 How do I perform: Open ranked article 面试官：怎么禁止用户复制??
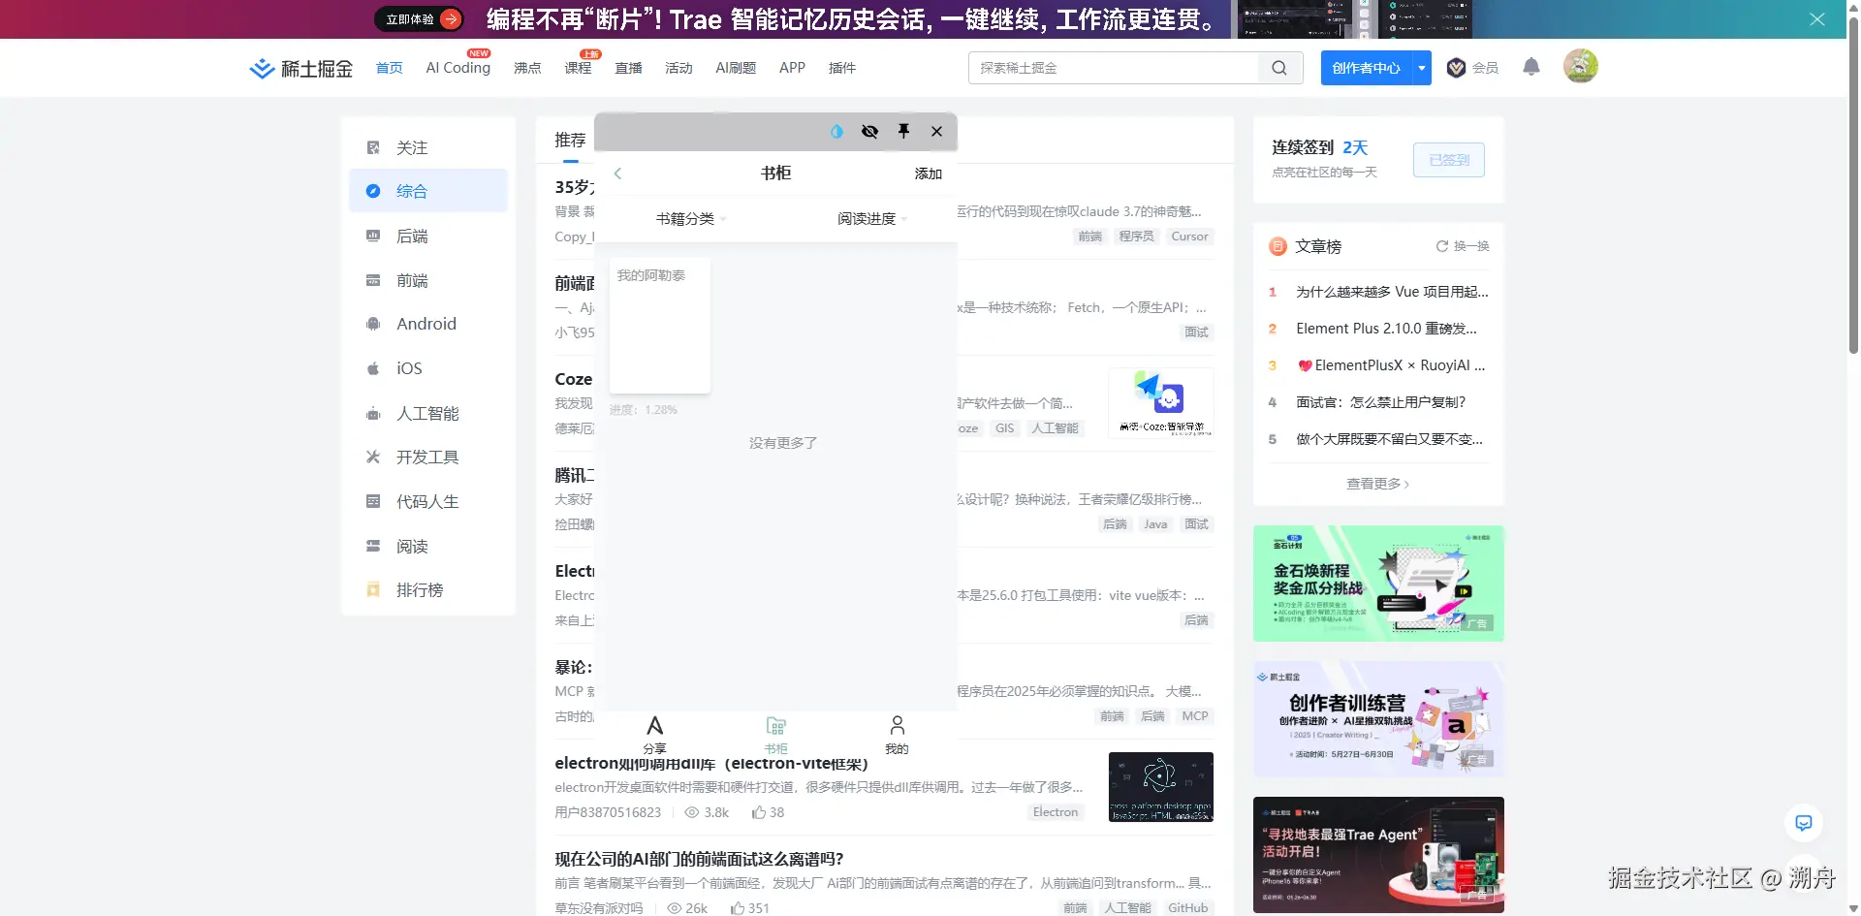tap(1380, 402)
